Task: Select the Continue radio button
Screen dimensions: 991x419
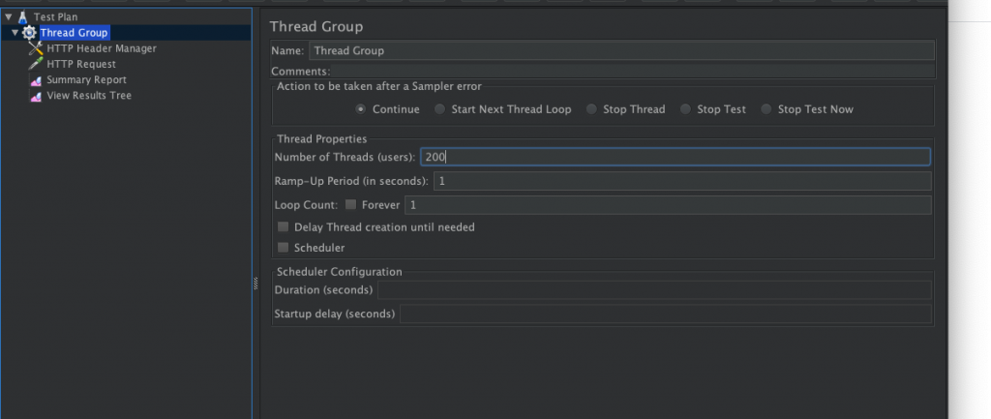Action: tap(361, 109)
